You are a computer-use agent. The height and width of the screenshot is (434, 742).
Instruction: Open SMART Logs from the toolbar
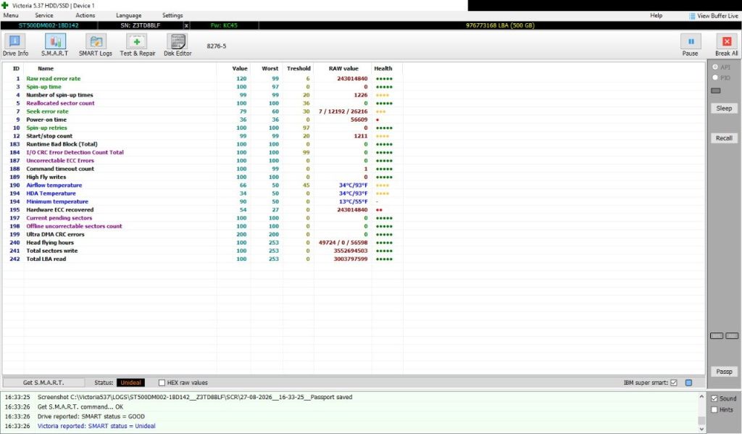(x=96, y=46)
